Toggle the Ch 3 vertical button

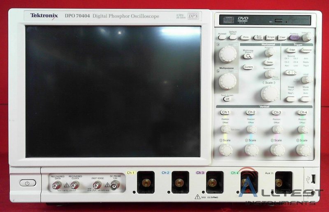277,112
